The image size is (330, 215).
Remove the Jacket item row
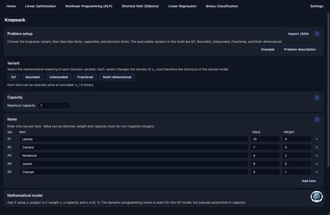click(x=316, y=164)
